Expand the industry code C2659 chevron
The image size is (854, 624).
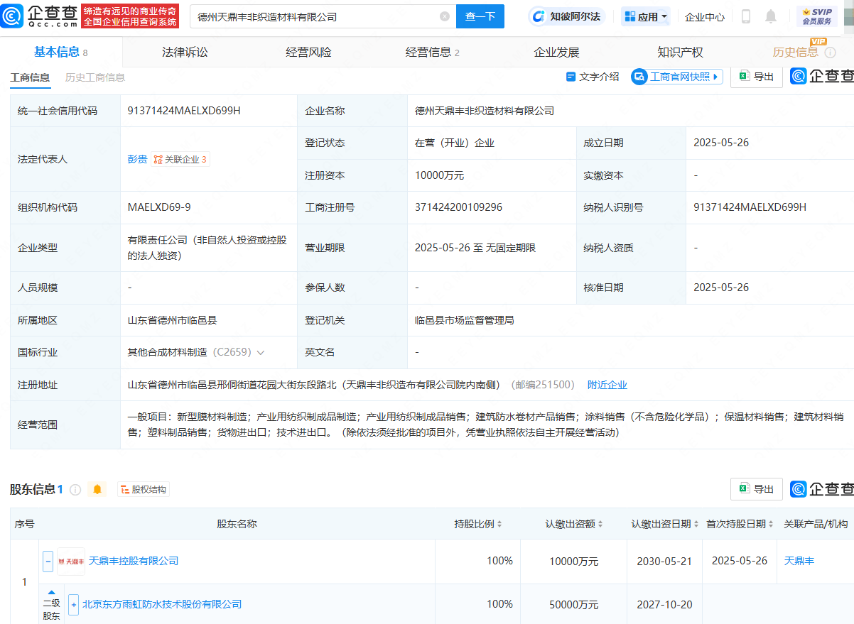click(x=261, y=351)
